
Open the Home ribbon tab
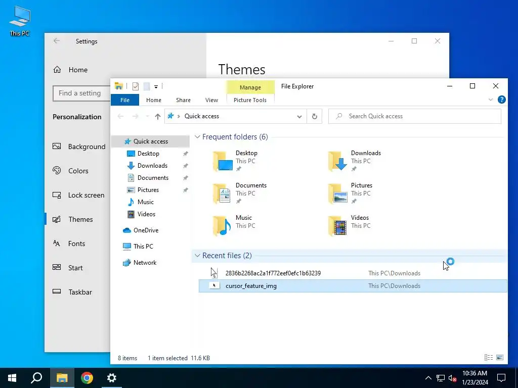tap(154, 100)
